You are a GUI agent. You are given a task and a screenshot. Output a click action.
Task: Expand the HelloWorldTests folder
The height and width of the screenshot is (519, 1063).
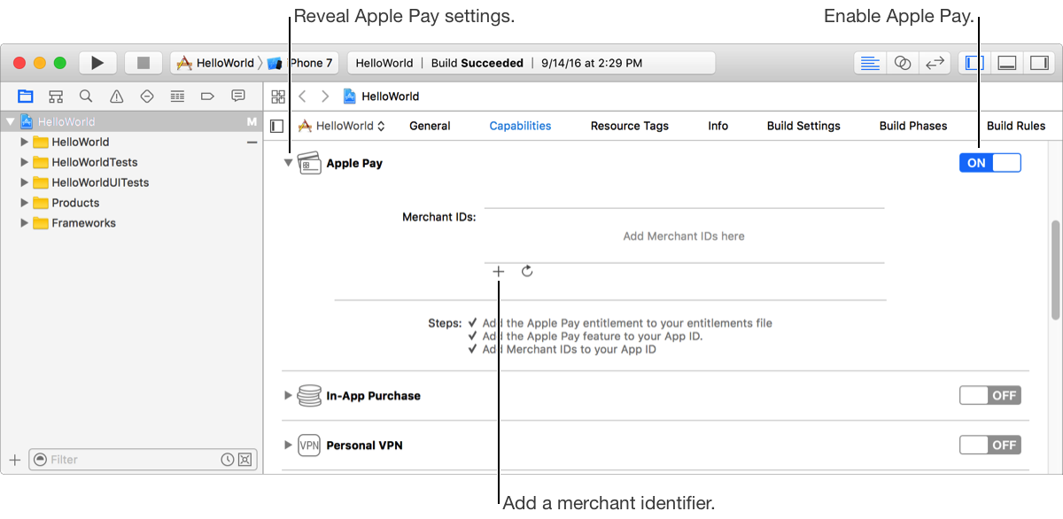25,162
